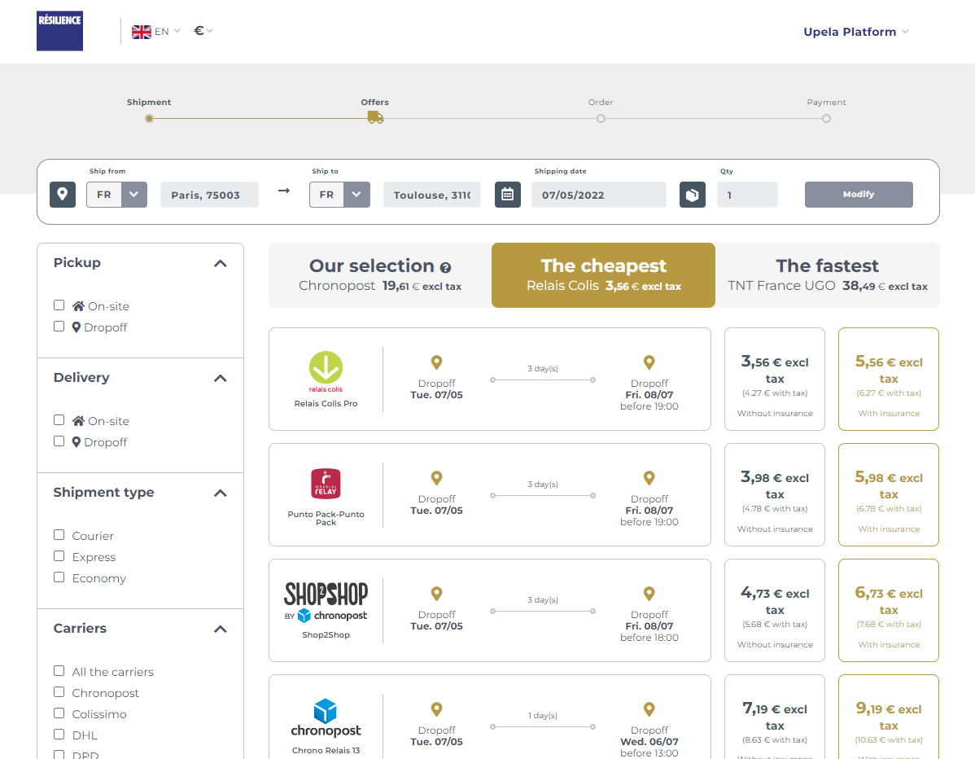Screen dimensions: 975x759
Task: Collapse the Delivery filter section
Action: pos(220,378)
